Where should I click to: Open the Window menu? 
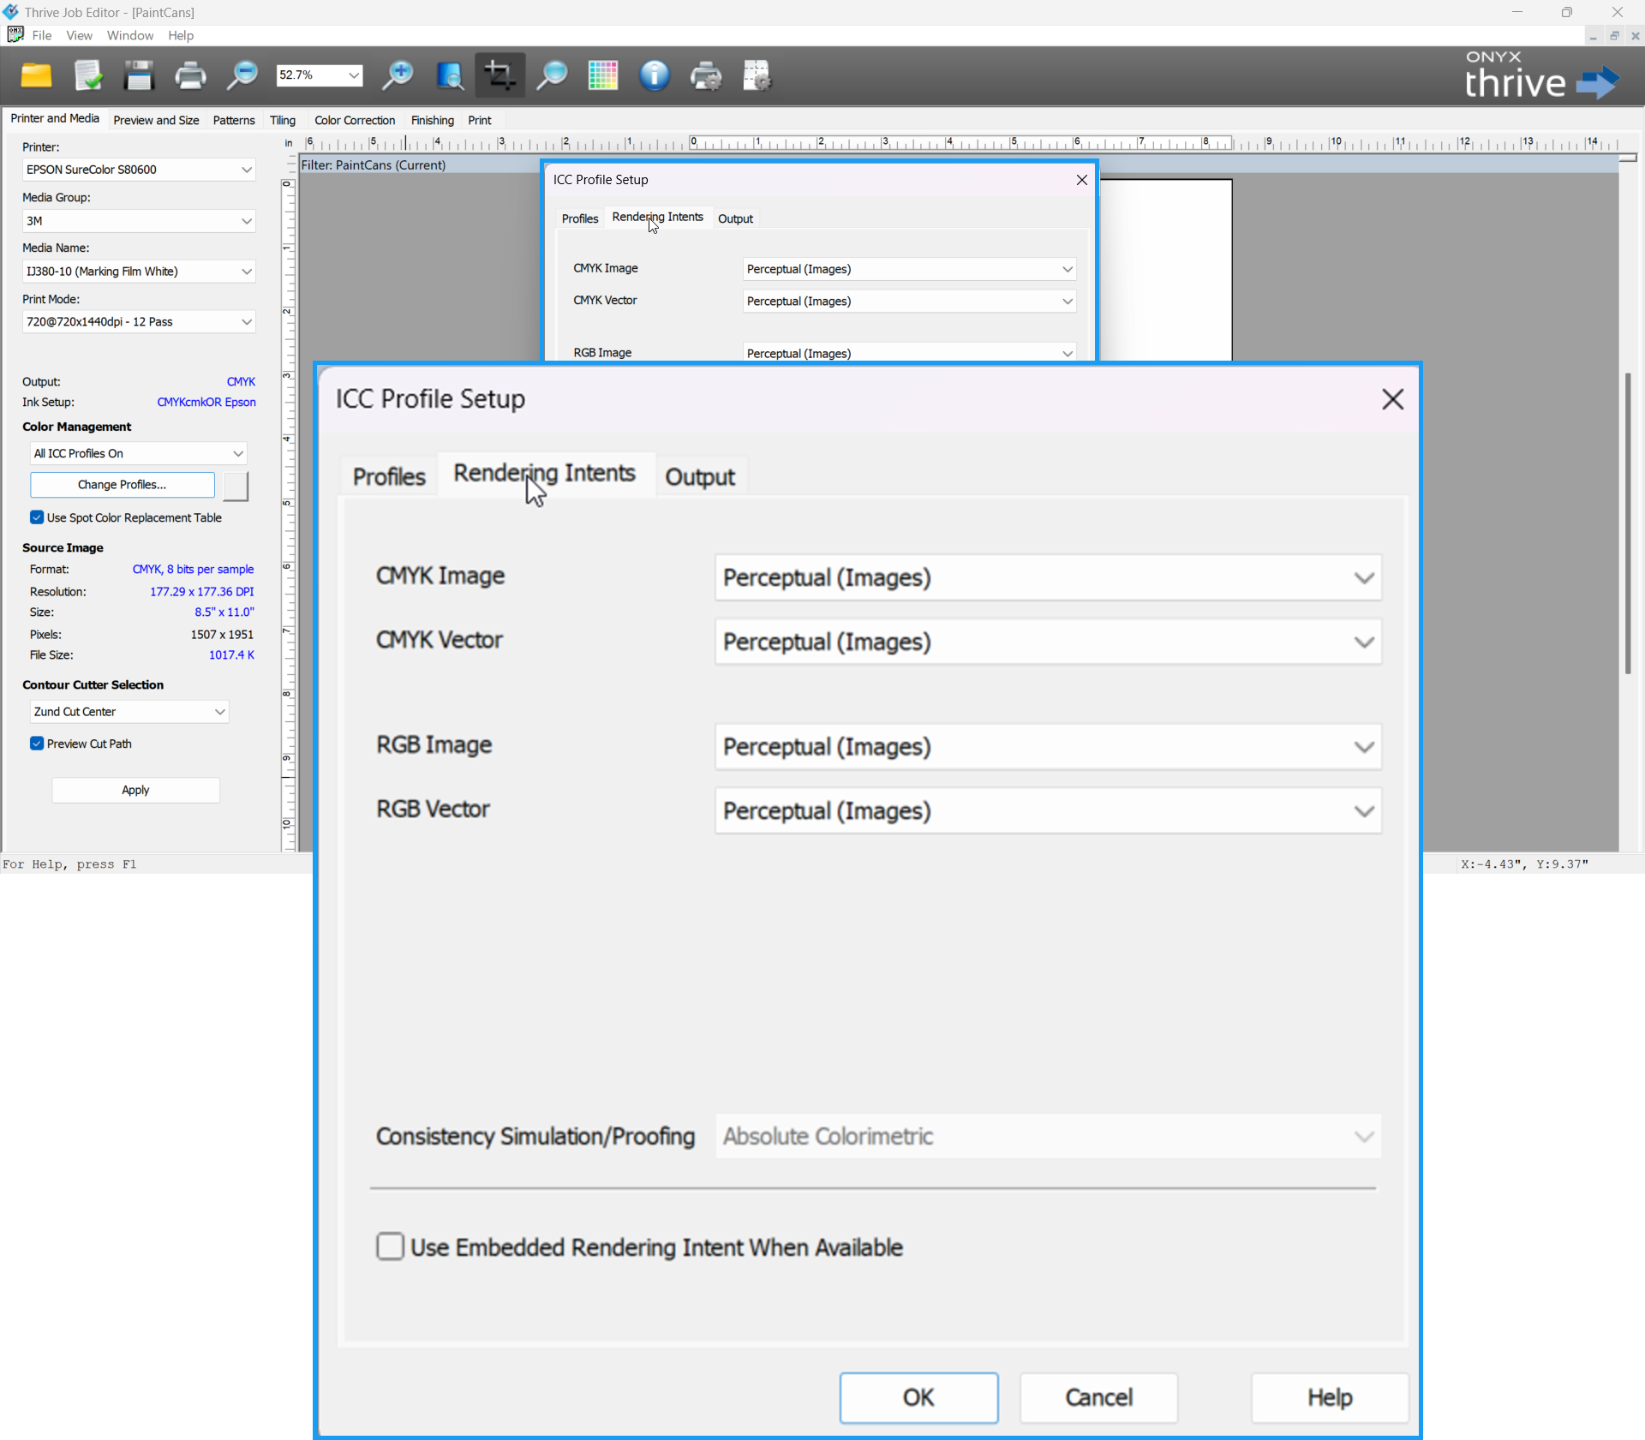click(130, 35)
